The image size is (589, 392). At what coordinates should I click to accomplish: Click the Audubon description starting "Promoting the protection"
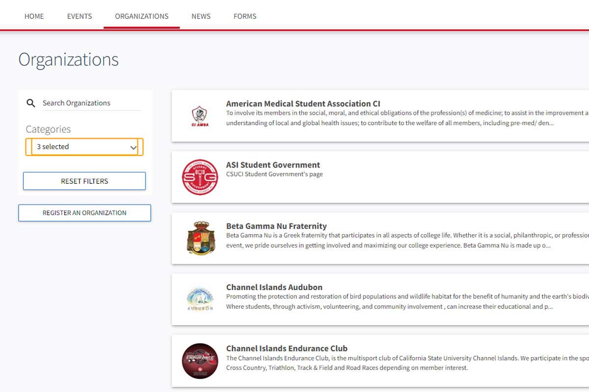click(x=407, y=301)
